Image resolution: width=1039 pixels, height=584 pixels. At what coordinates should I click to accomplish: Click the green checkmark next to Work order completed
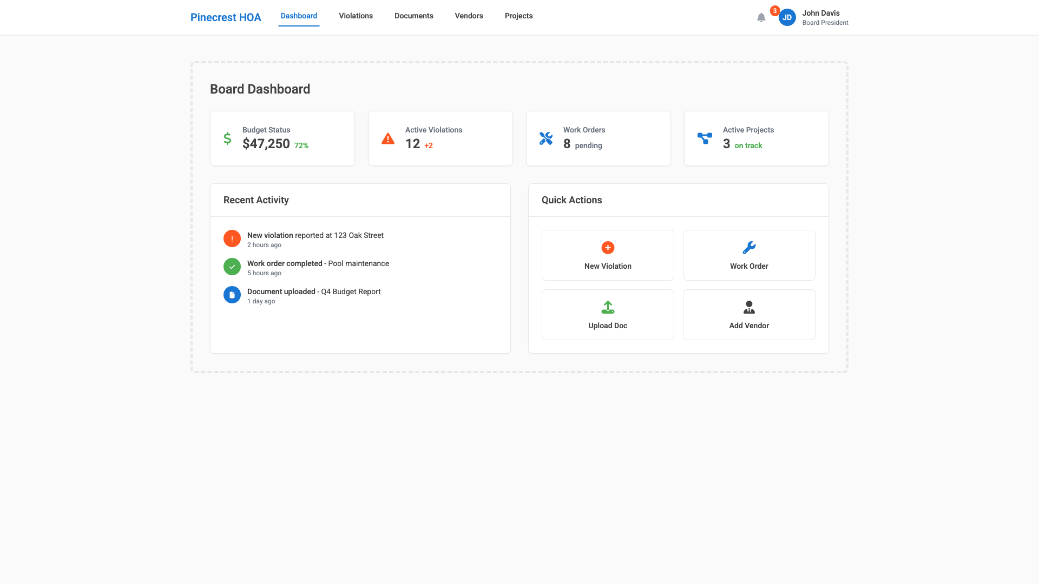232,267
